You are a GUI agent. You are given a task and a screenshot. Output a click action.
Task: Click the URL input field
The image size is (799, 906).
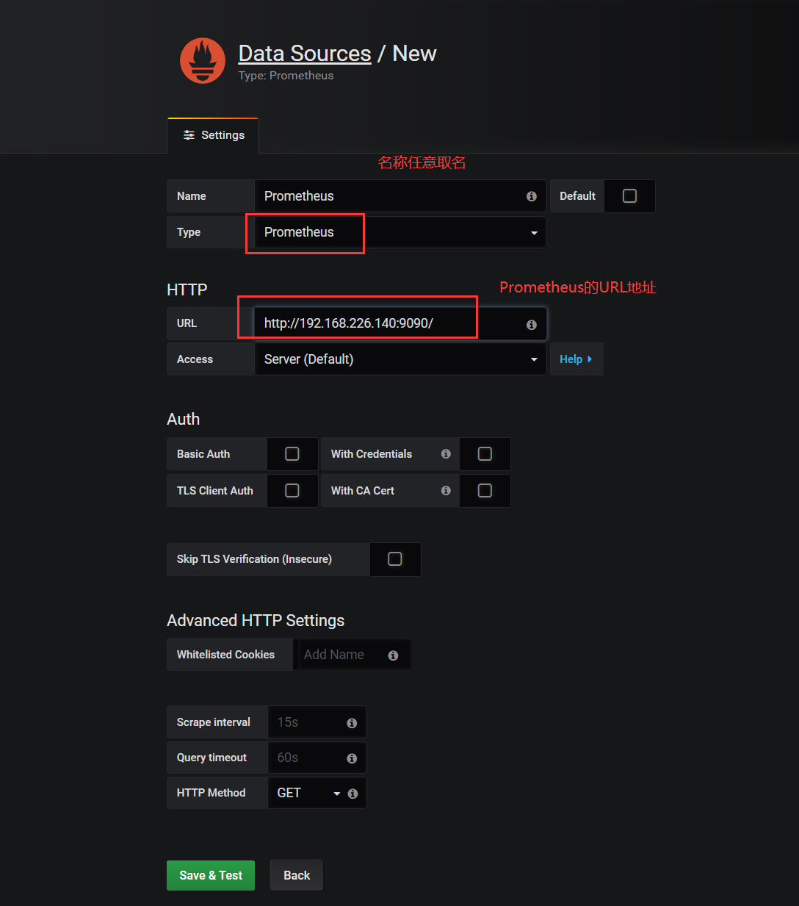click(389, 323)
